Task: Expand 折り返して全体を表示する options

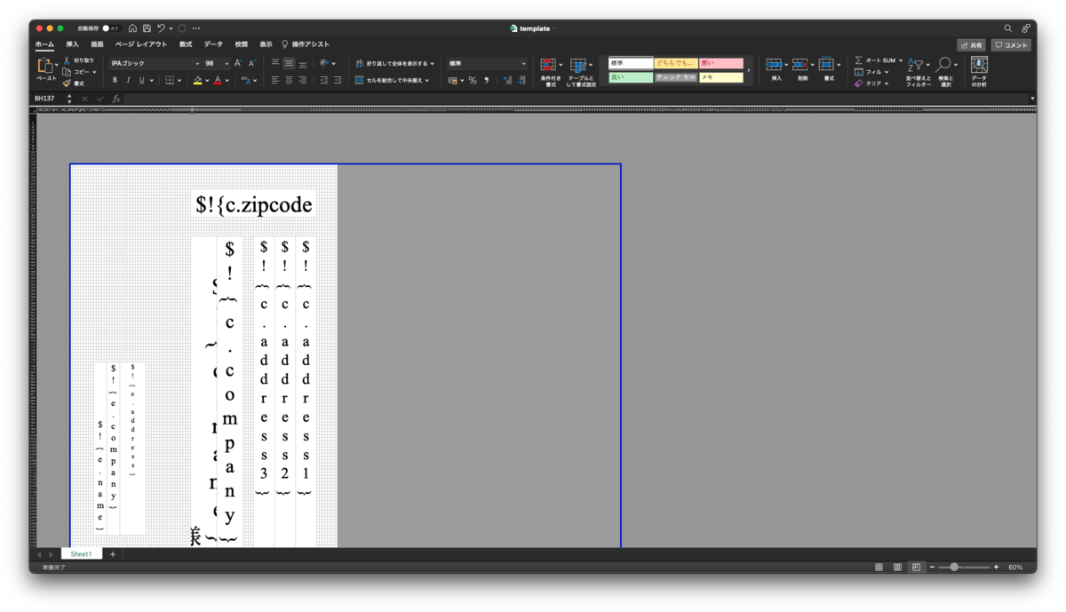Action: (x=433, y=64)
